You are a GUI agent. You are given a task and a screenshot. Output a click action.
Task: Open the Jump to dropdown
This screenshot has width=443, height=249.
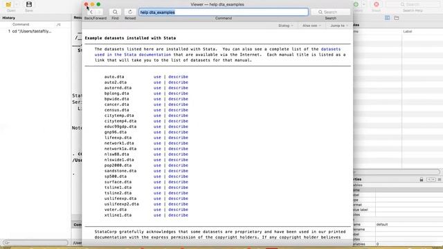tap(339, 26)
